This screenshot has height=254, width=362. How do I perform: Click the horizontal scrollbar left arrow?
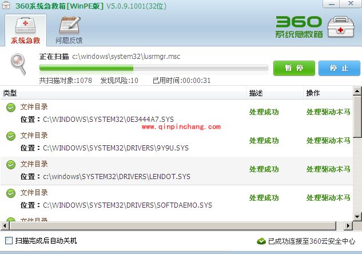point(5,225)
